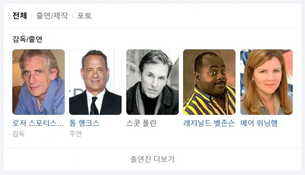Open the 포토 tab
This screenshot has width=305, height=175.
pyautogui.click(x=84, y=16)
